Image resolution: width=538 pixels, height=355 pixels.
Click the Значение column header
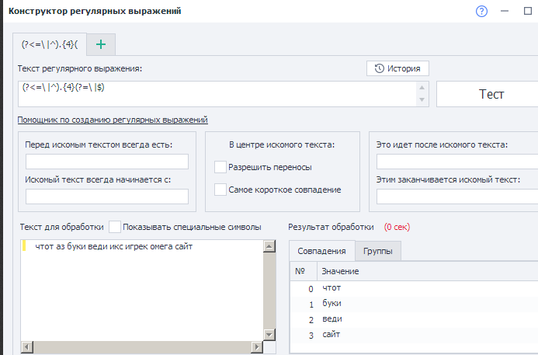tap(428, 271)
